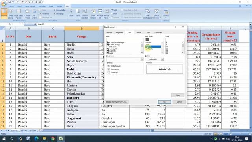Screen dimensions: 252x142
Task: Open File Explorer from taskbar
Action: [44, 138]
